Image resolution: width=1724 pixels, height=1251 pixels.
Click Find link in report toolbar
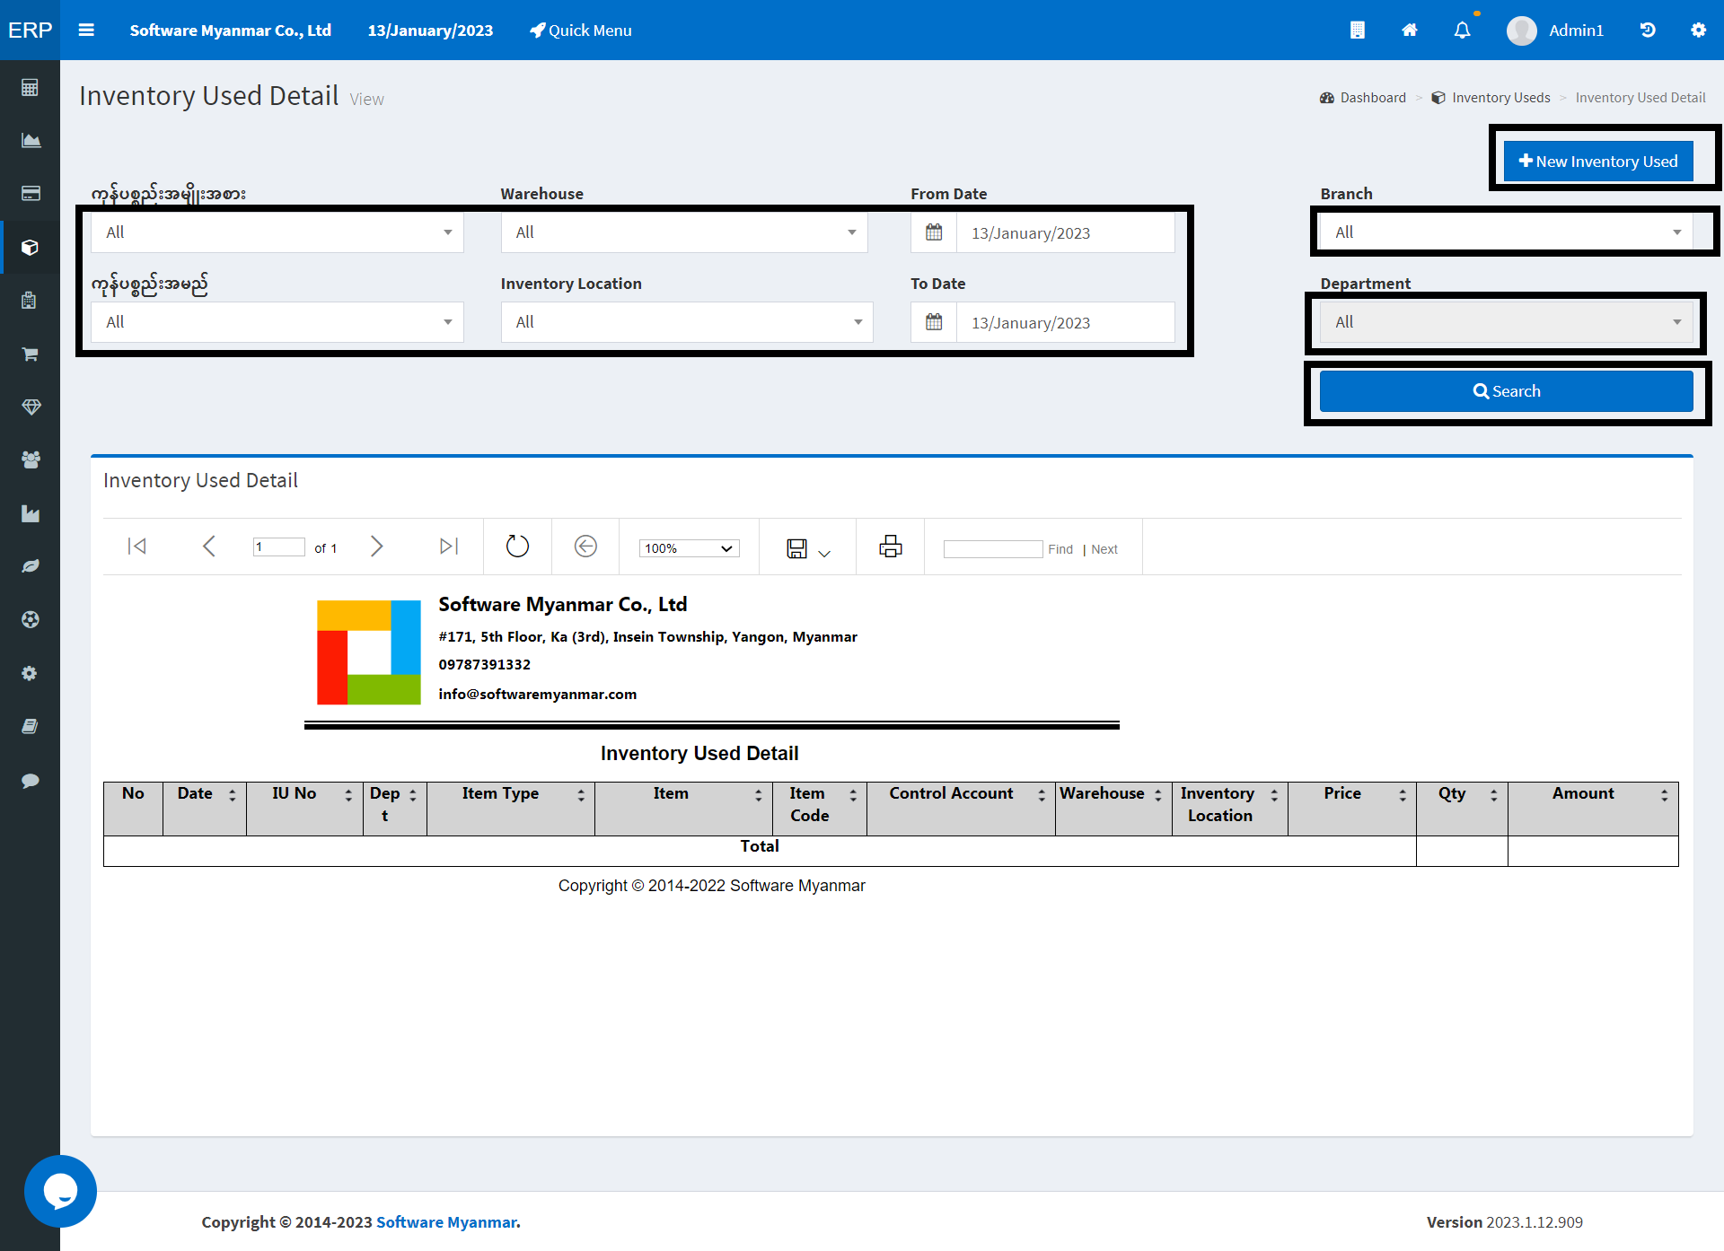(1060, 549)
